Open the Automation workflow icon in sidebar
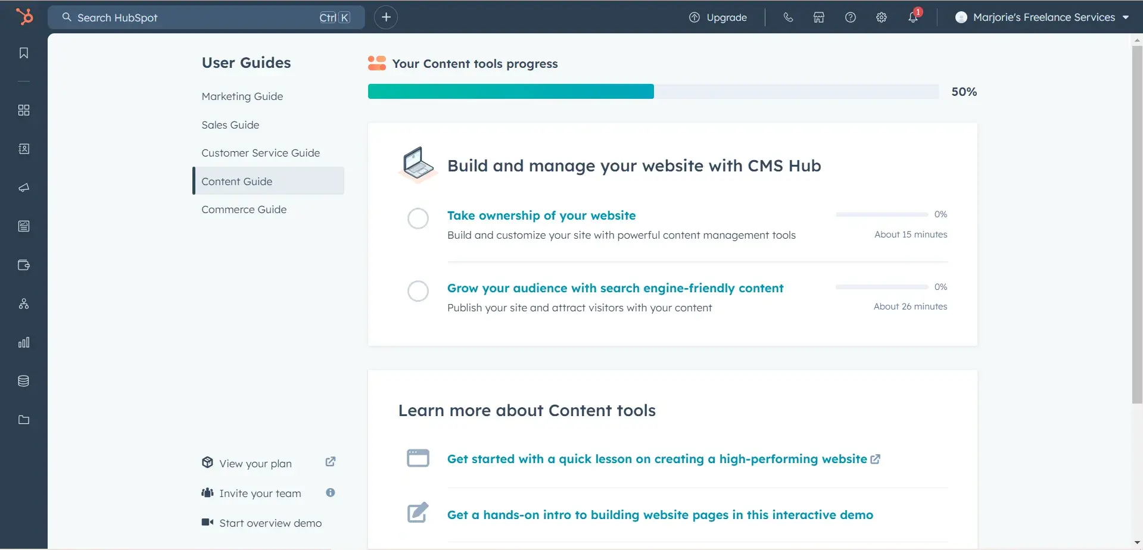 point(24,304)
